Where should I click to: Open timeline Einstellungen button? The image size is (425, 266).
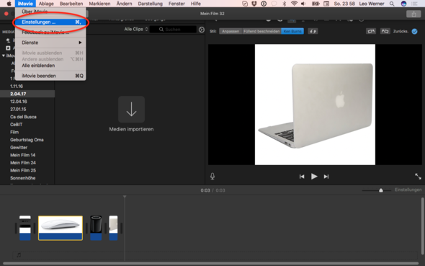point(408,190)
